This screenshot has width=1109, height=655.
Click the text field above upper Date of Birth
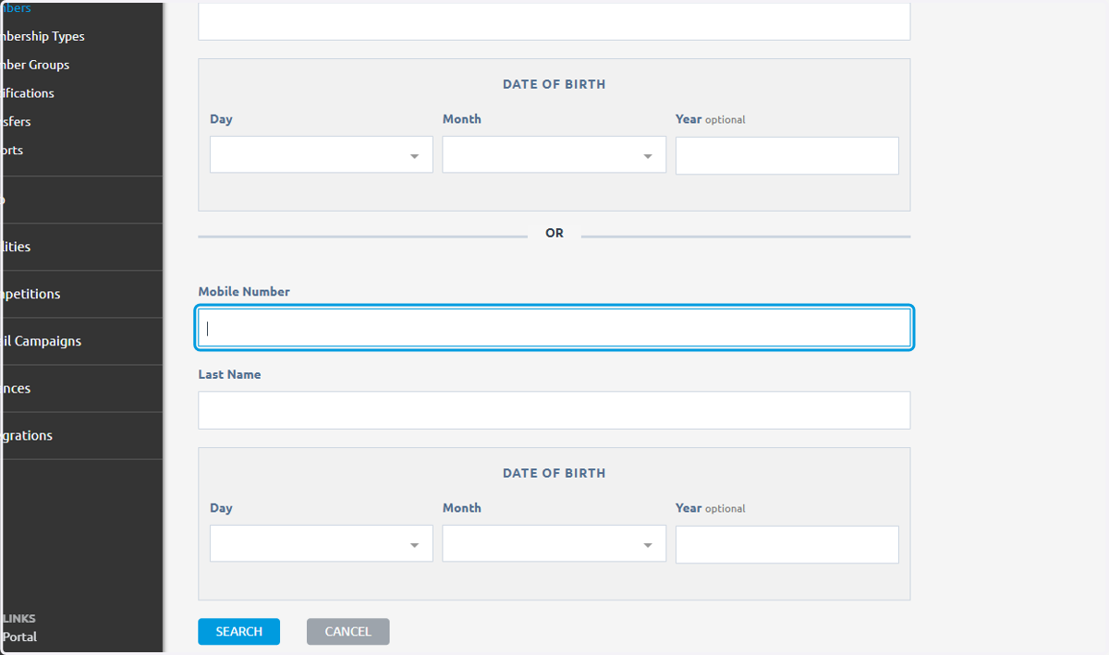coord(554,21)
